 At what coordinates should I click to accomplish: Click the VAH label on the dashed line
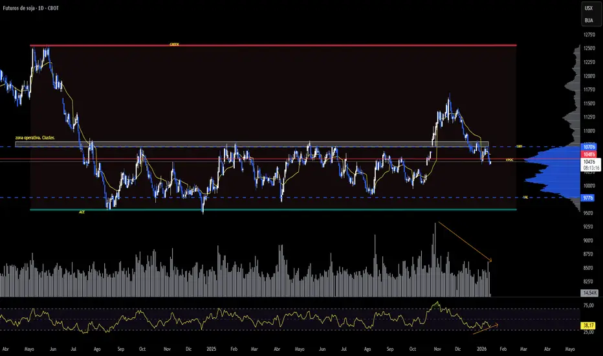coord(519,146)
